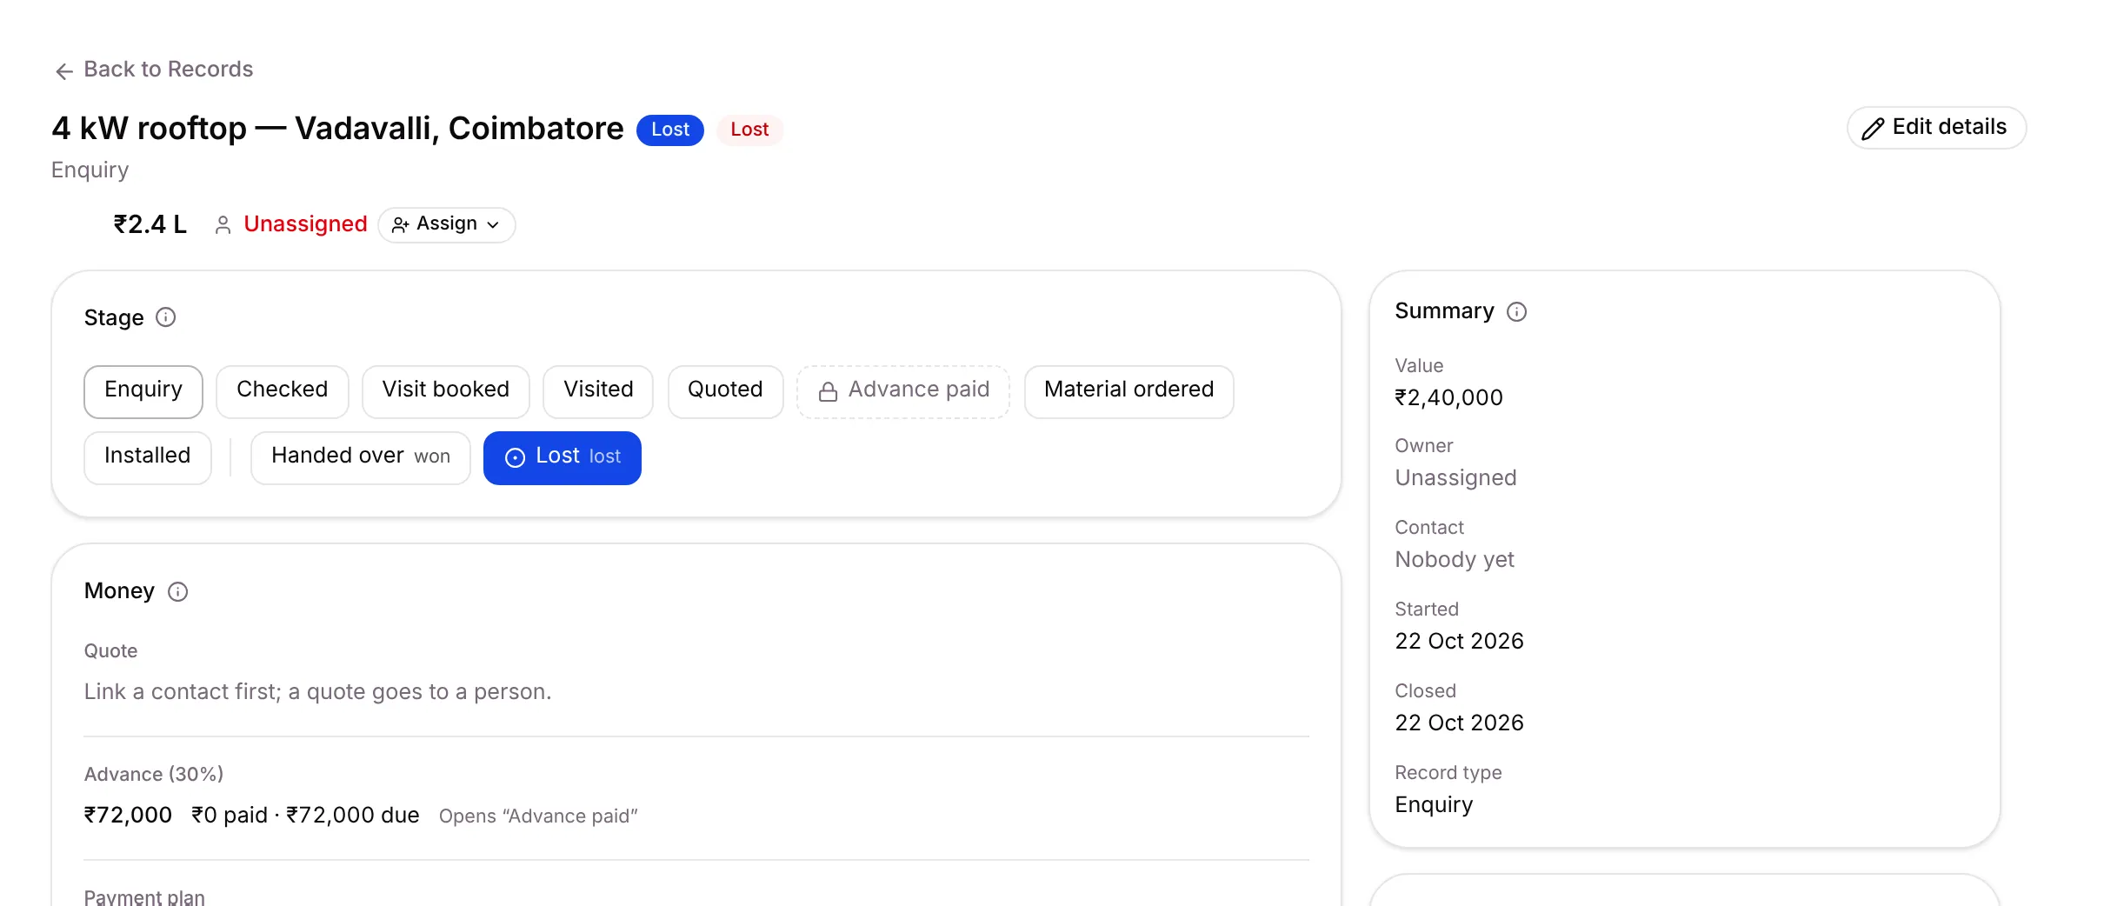Screen dimensions: 2104x906
Task: Click the Summary info icon
Action: (x=1516, y=311)
